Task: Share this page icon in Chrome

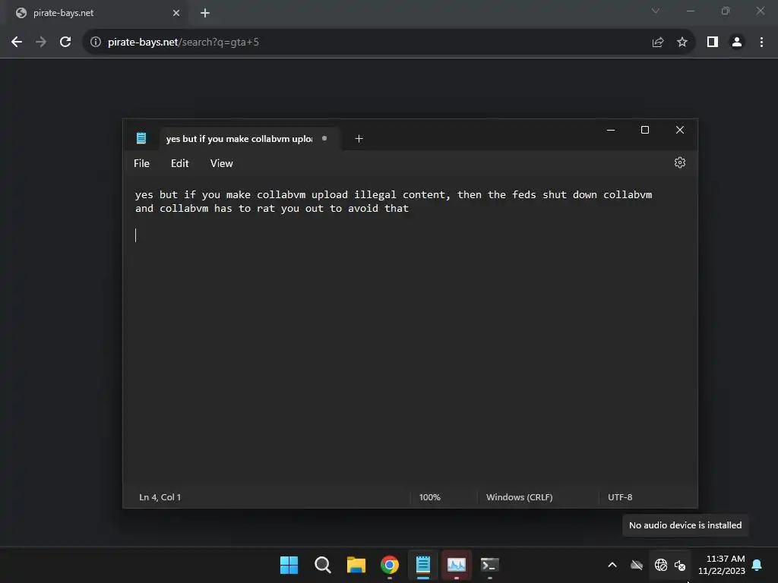Action: click(658, 43)
